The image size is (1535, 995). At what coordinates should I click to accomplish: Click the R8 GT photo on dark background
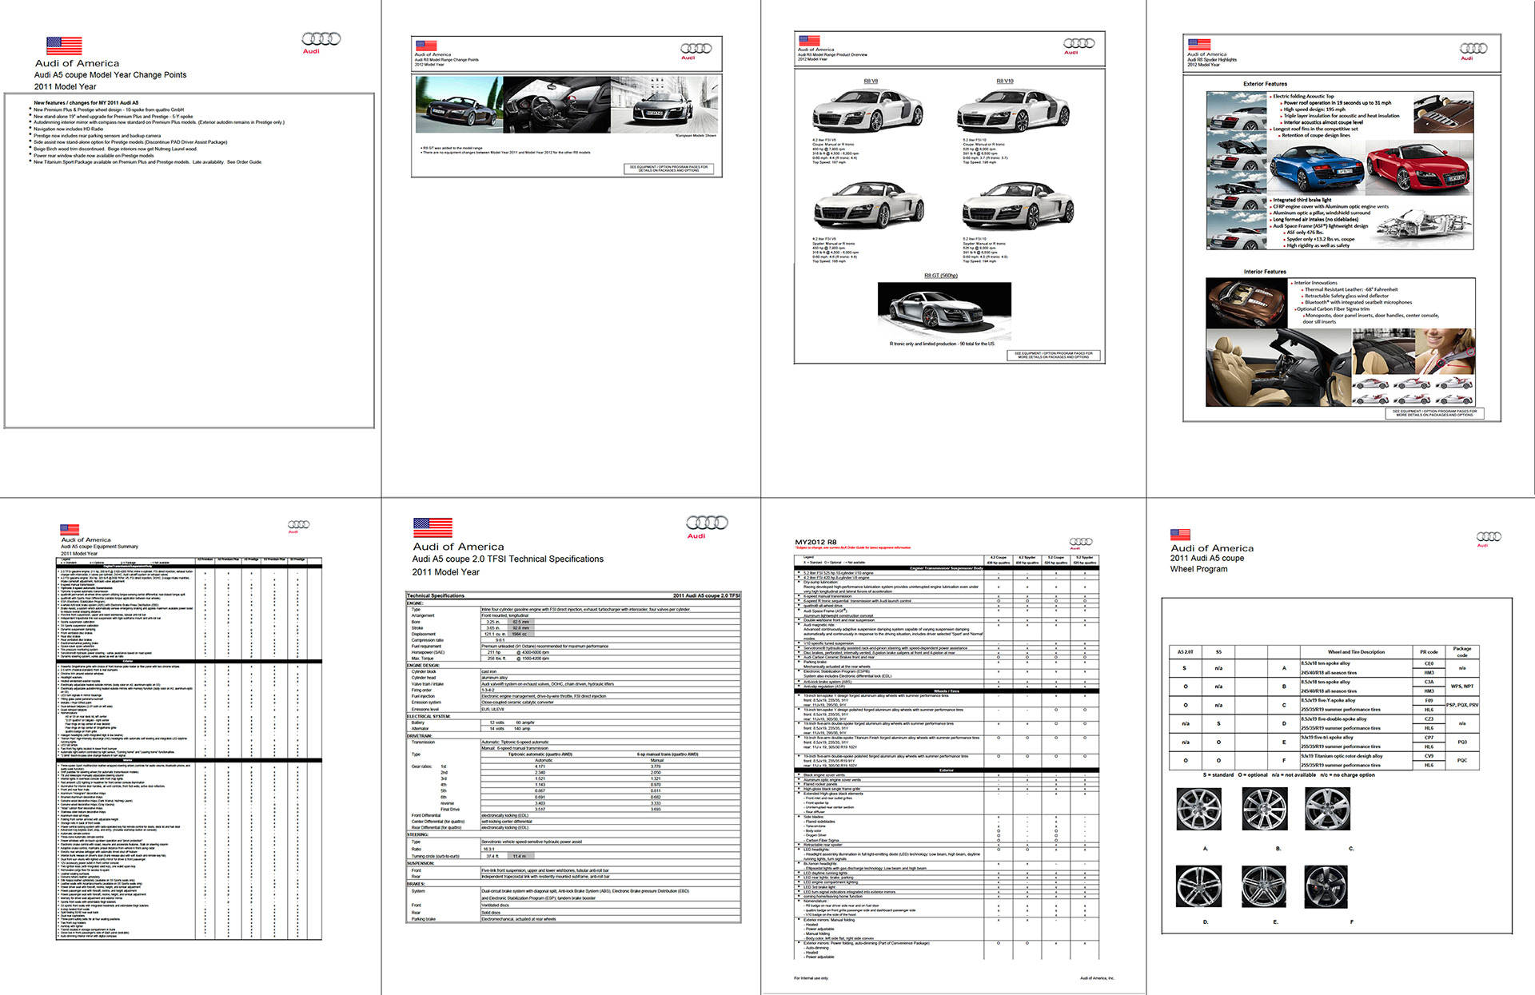coord(944,311)
